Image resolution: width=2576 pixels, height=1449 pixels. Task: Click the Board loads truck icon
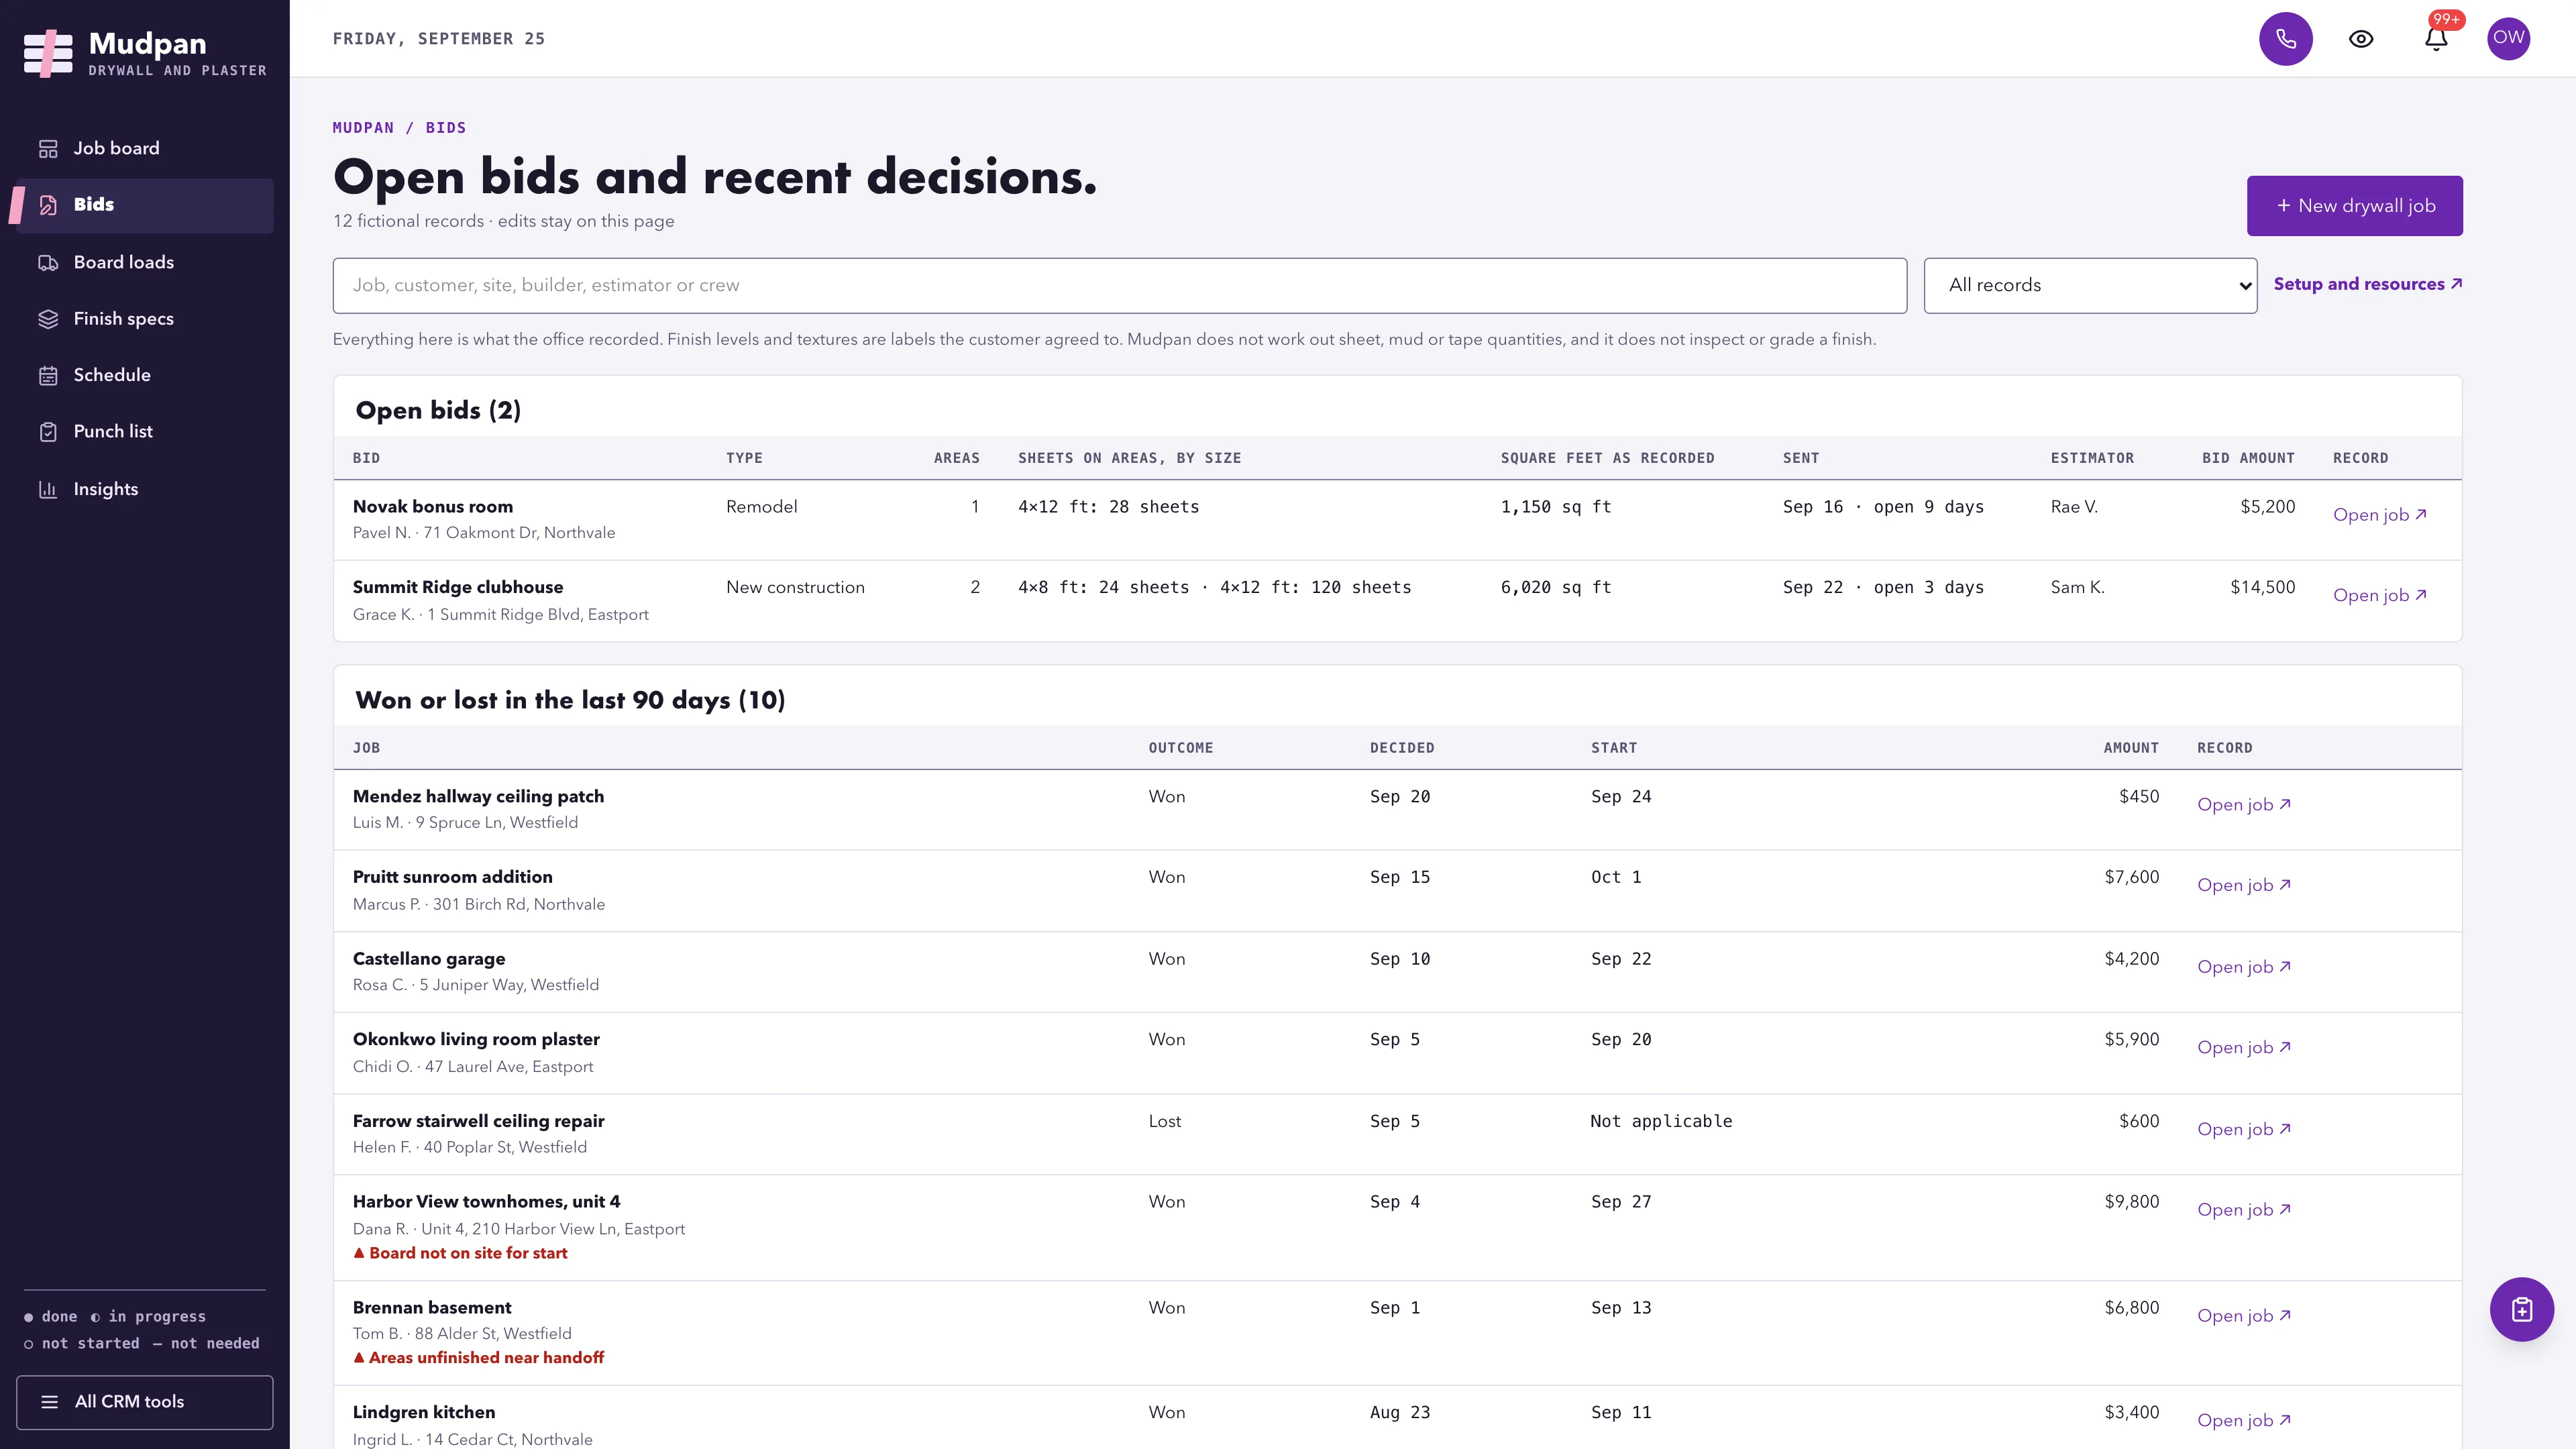coord(48,263)
